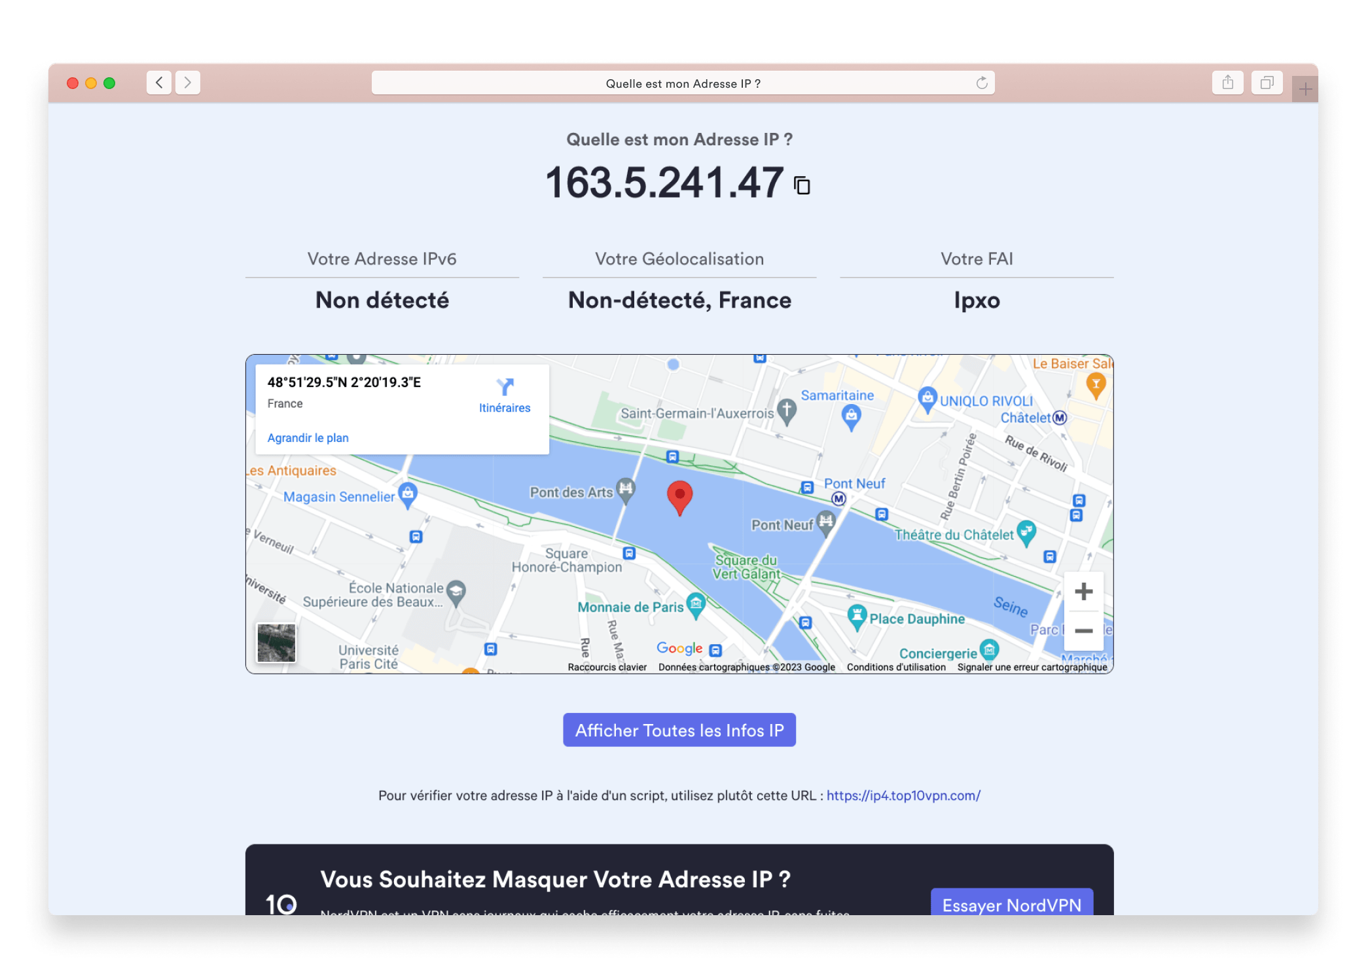Click the red map location pin
The width and height of the screenshot is (1368, 978).
pyautogui.click(x=679, y=496)
